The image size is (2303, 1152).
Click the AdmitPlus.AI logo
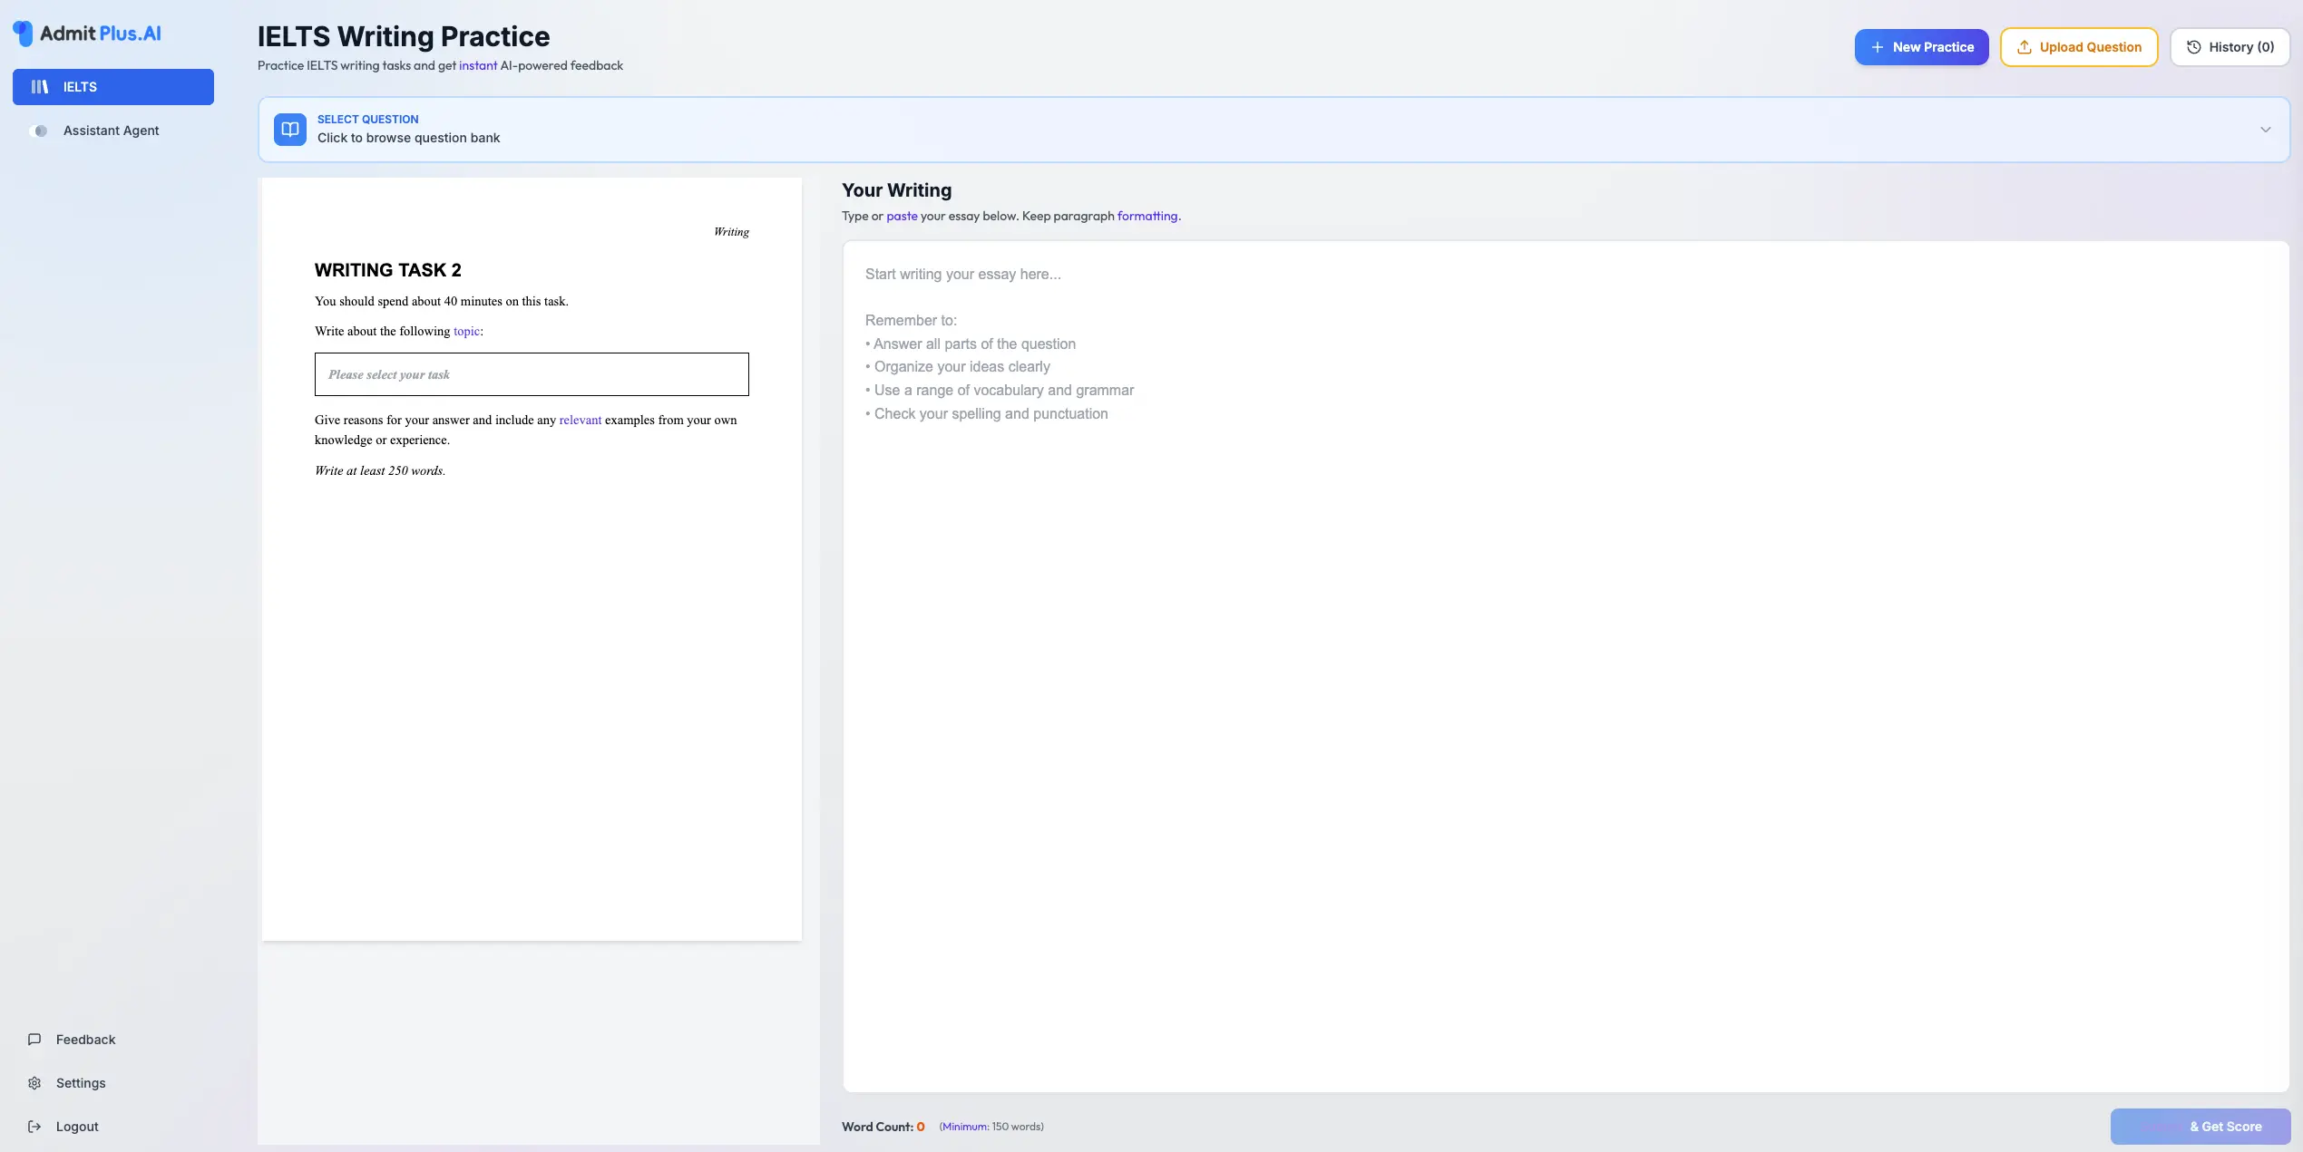(86, 33)
